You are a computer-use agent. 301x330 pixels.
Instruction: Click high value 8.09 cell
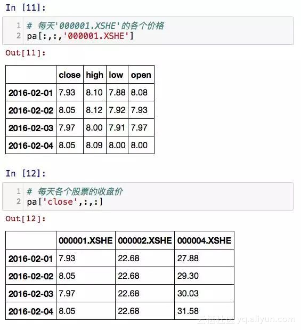95,146
